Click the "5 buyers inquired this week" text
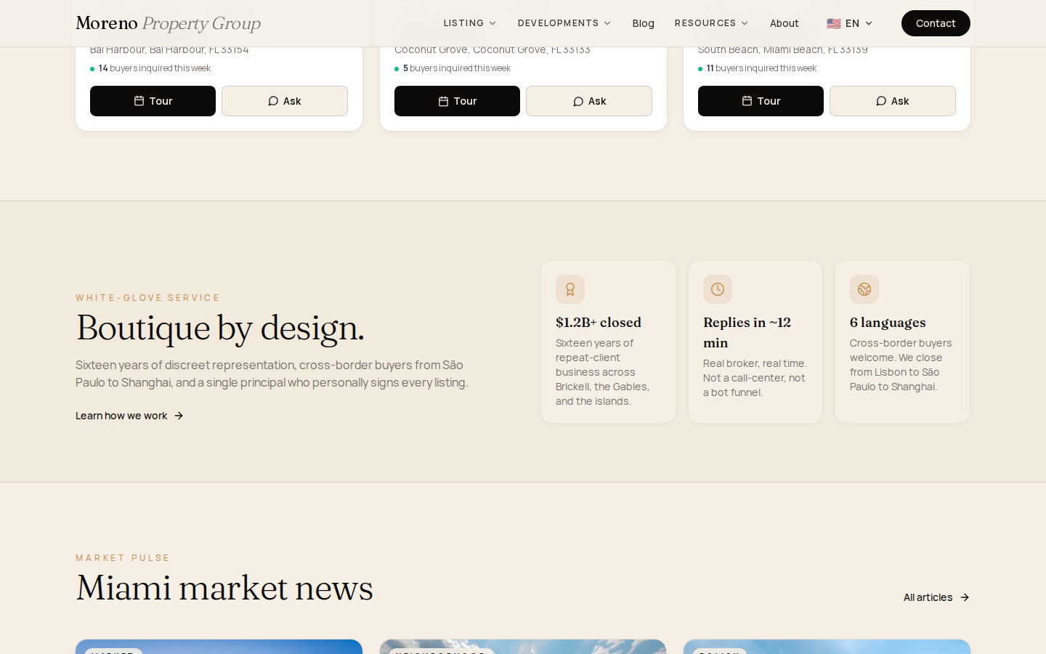Image resolution: width=1046 pixels, height=654 pixels. (457, 68)
